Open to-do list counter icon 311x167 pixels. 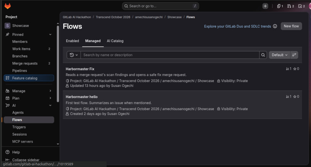[x=301, y=6]
